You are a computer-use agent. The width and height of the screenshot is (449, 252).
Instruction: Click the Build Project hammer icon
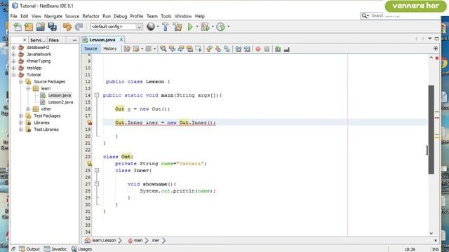[x=166, y=27]
